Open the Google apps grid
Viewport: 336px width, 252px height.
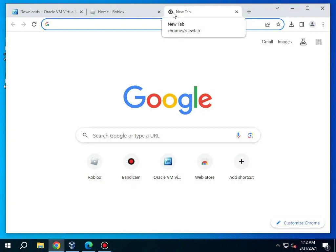[319, 42]
